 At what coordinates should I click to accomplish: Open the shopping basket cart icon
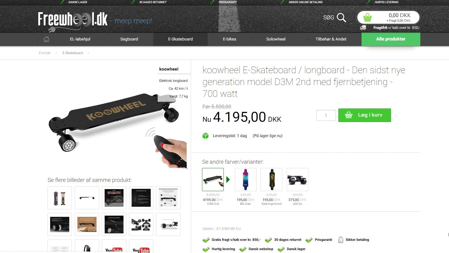point(368,17)
